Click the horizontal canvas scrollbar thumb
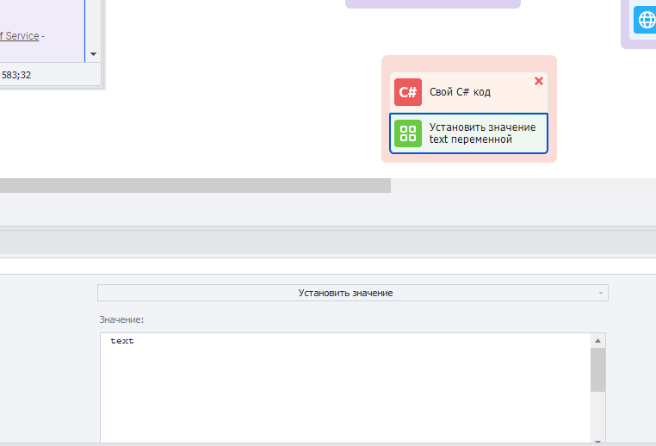This screenshot has height=446, width=656. pos(195,185)
